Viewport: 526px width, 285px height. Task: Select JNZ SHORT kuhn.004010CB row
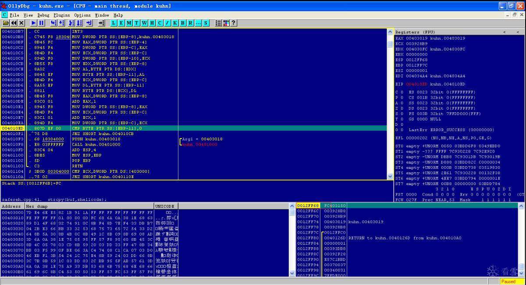(x=193, y=133)
